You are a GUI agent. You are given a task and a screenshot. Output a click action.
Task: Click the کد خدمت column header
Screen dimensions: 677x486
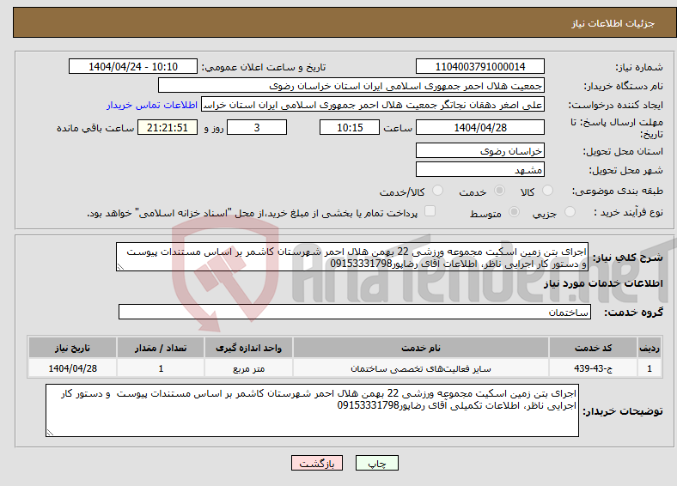click(x=594, y=348)
